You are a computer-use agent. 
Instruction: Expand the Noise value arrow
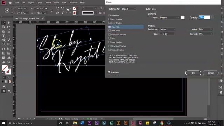212,29
